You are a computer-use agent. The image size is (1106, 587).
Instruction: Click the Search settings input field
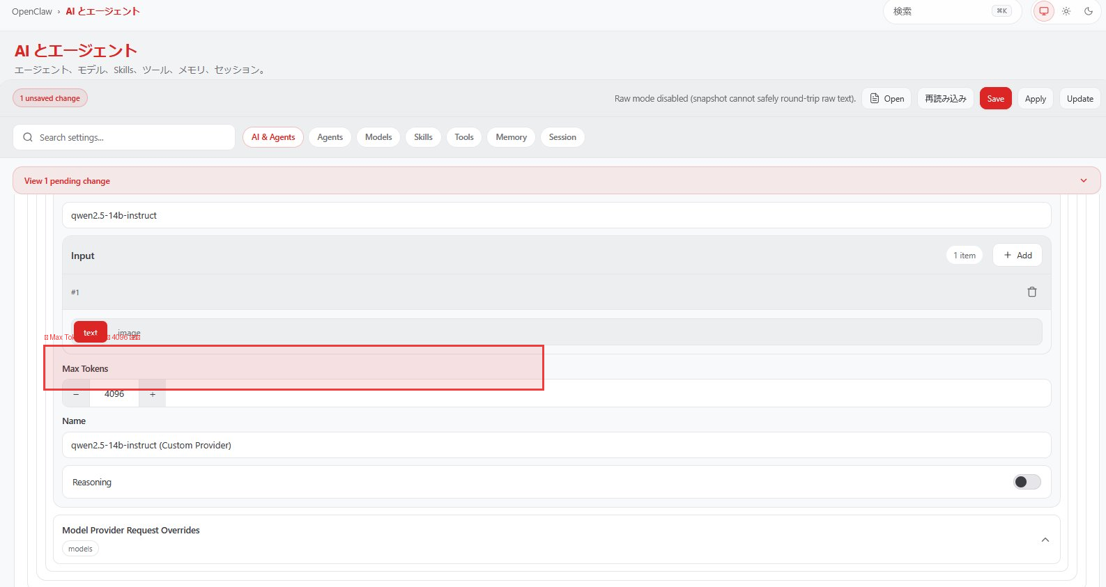pyautogui.click(x=132, y=137)
